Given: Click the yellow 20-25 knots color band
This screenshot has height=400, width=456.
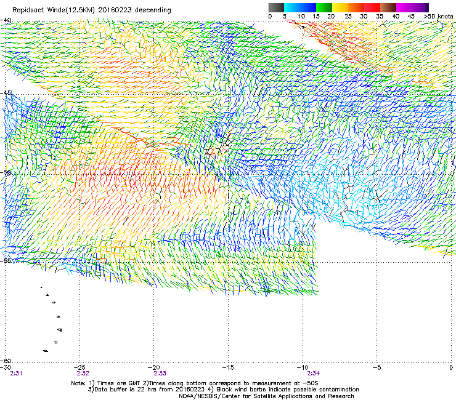Looking at the screenshot, I should (x=340, y=7).
